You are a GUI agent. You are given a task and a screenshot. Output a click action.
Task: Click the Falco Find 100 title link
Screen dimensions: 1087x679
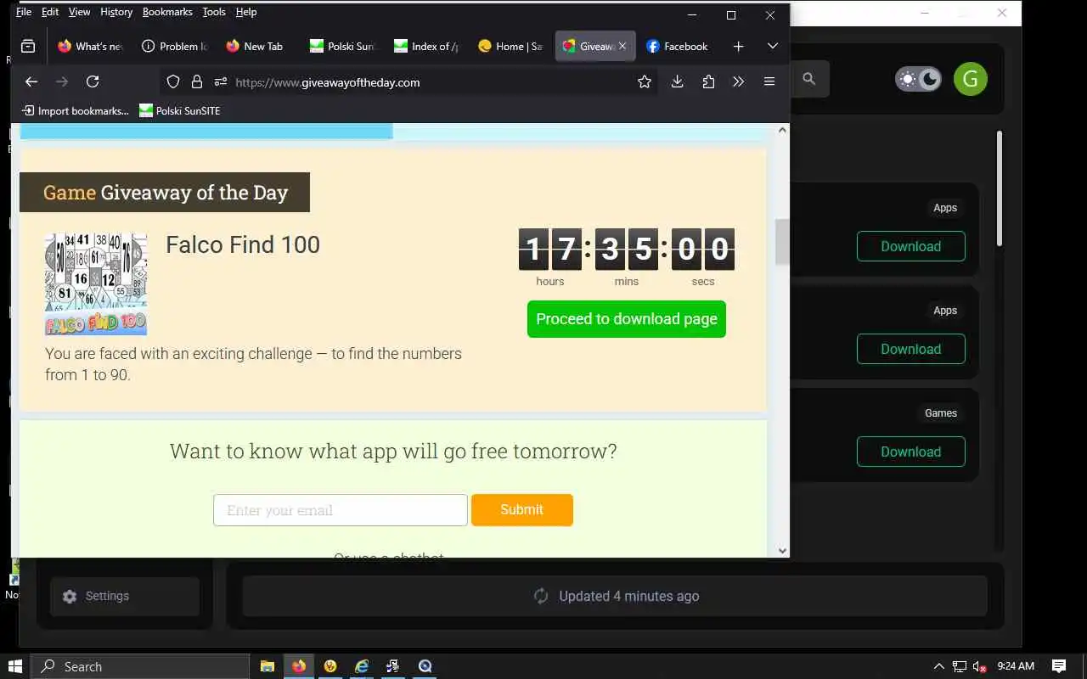pos(243,244)
